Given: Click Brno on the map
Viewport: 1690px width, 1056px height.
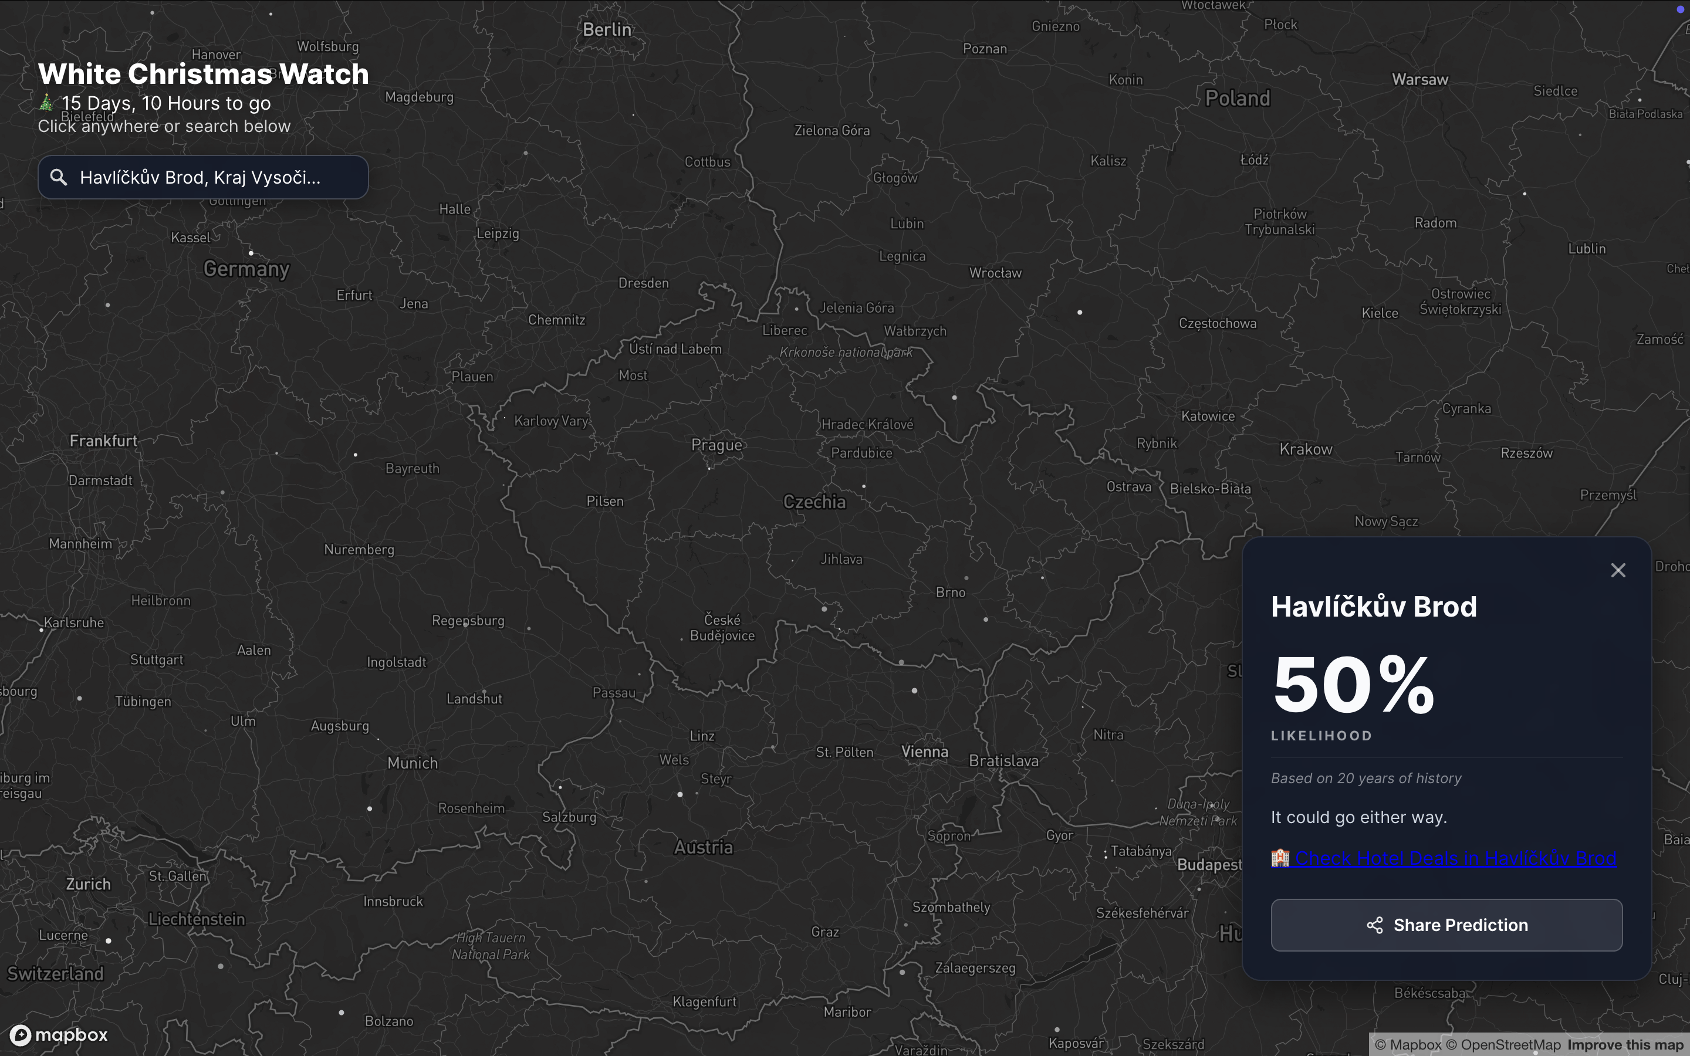Looking at the screenshot, I should point(951,593).
